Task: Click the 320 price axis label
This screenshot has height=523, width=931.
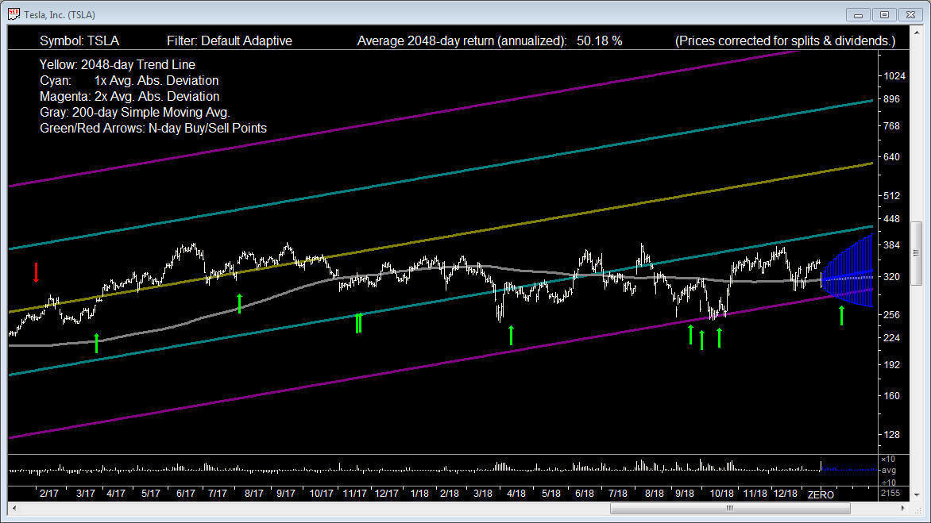Action: 891,277
